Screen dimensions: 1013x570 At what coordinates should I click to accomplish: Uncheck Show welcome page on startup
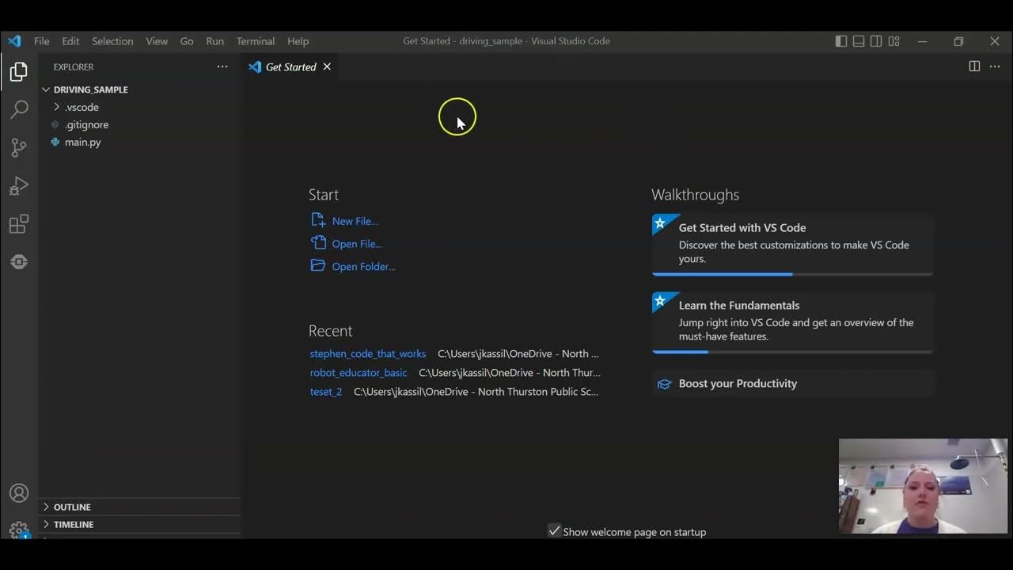(555, 531)
